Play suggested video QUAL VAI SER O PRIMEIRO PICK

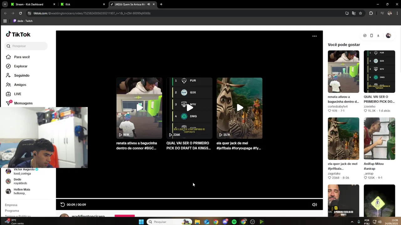(x=189, y=108)
